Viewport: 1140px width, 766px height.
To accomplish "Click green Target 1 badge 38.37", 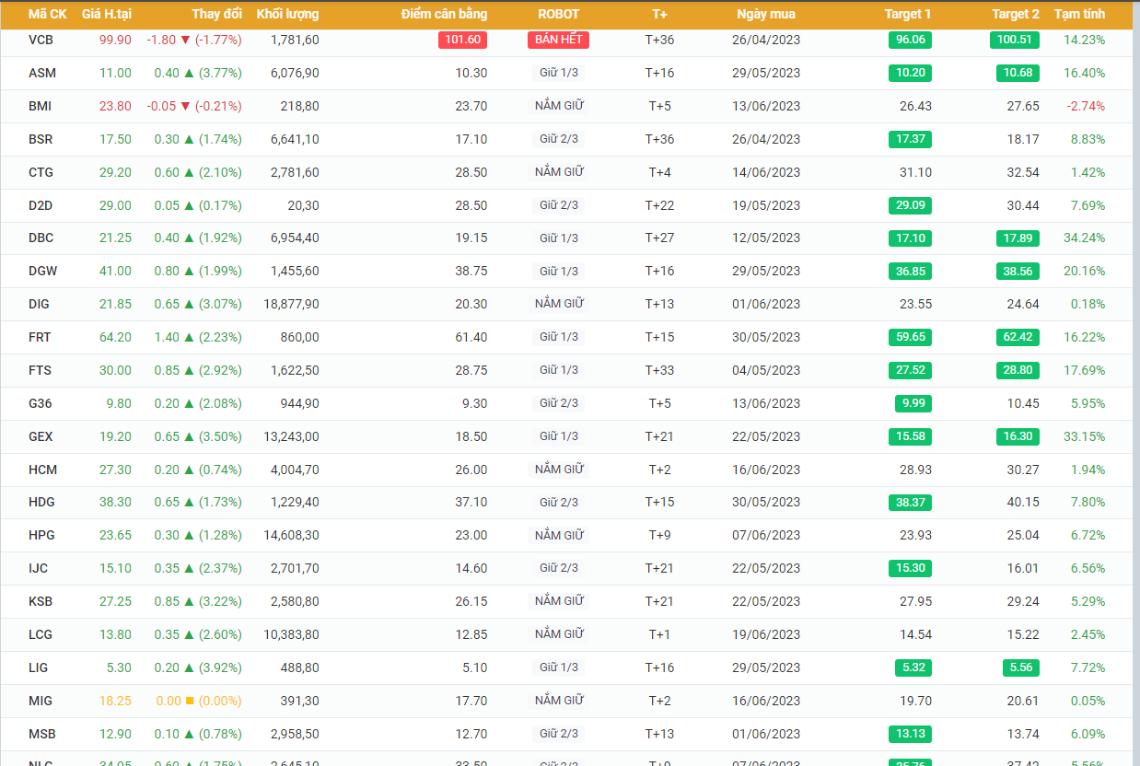I will point(910,503).
